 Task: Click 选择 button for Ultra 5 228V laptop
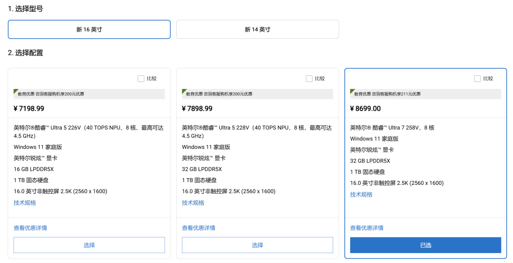click(257, 245)
